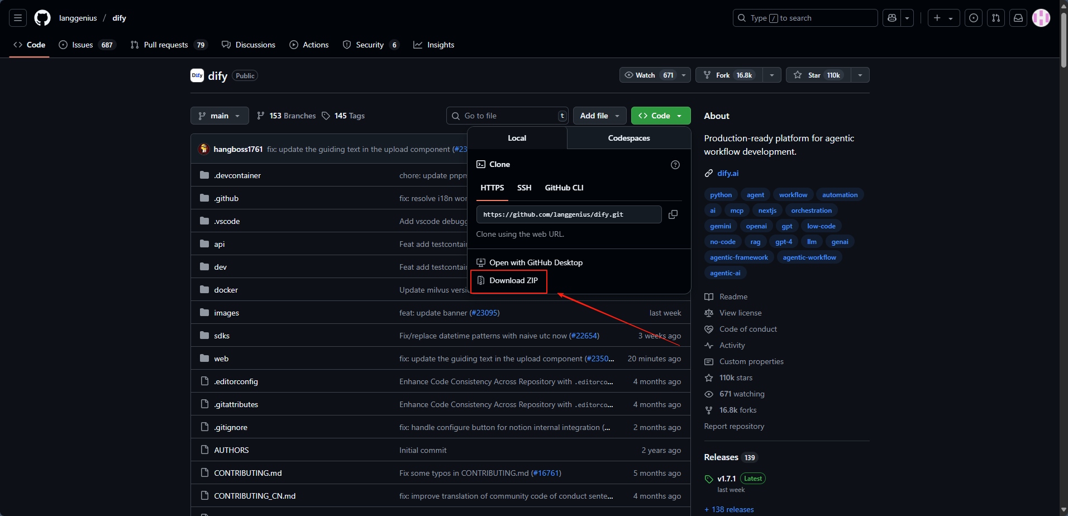
Task: Open the clone help question mark icon
Action: pos(675,165)
